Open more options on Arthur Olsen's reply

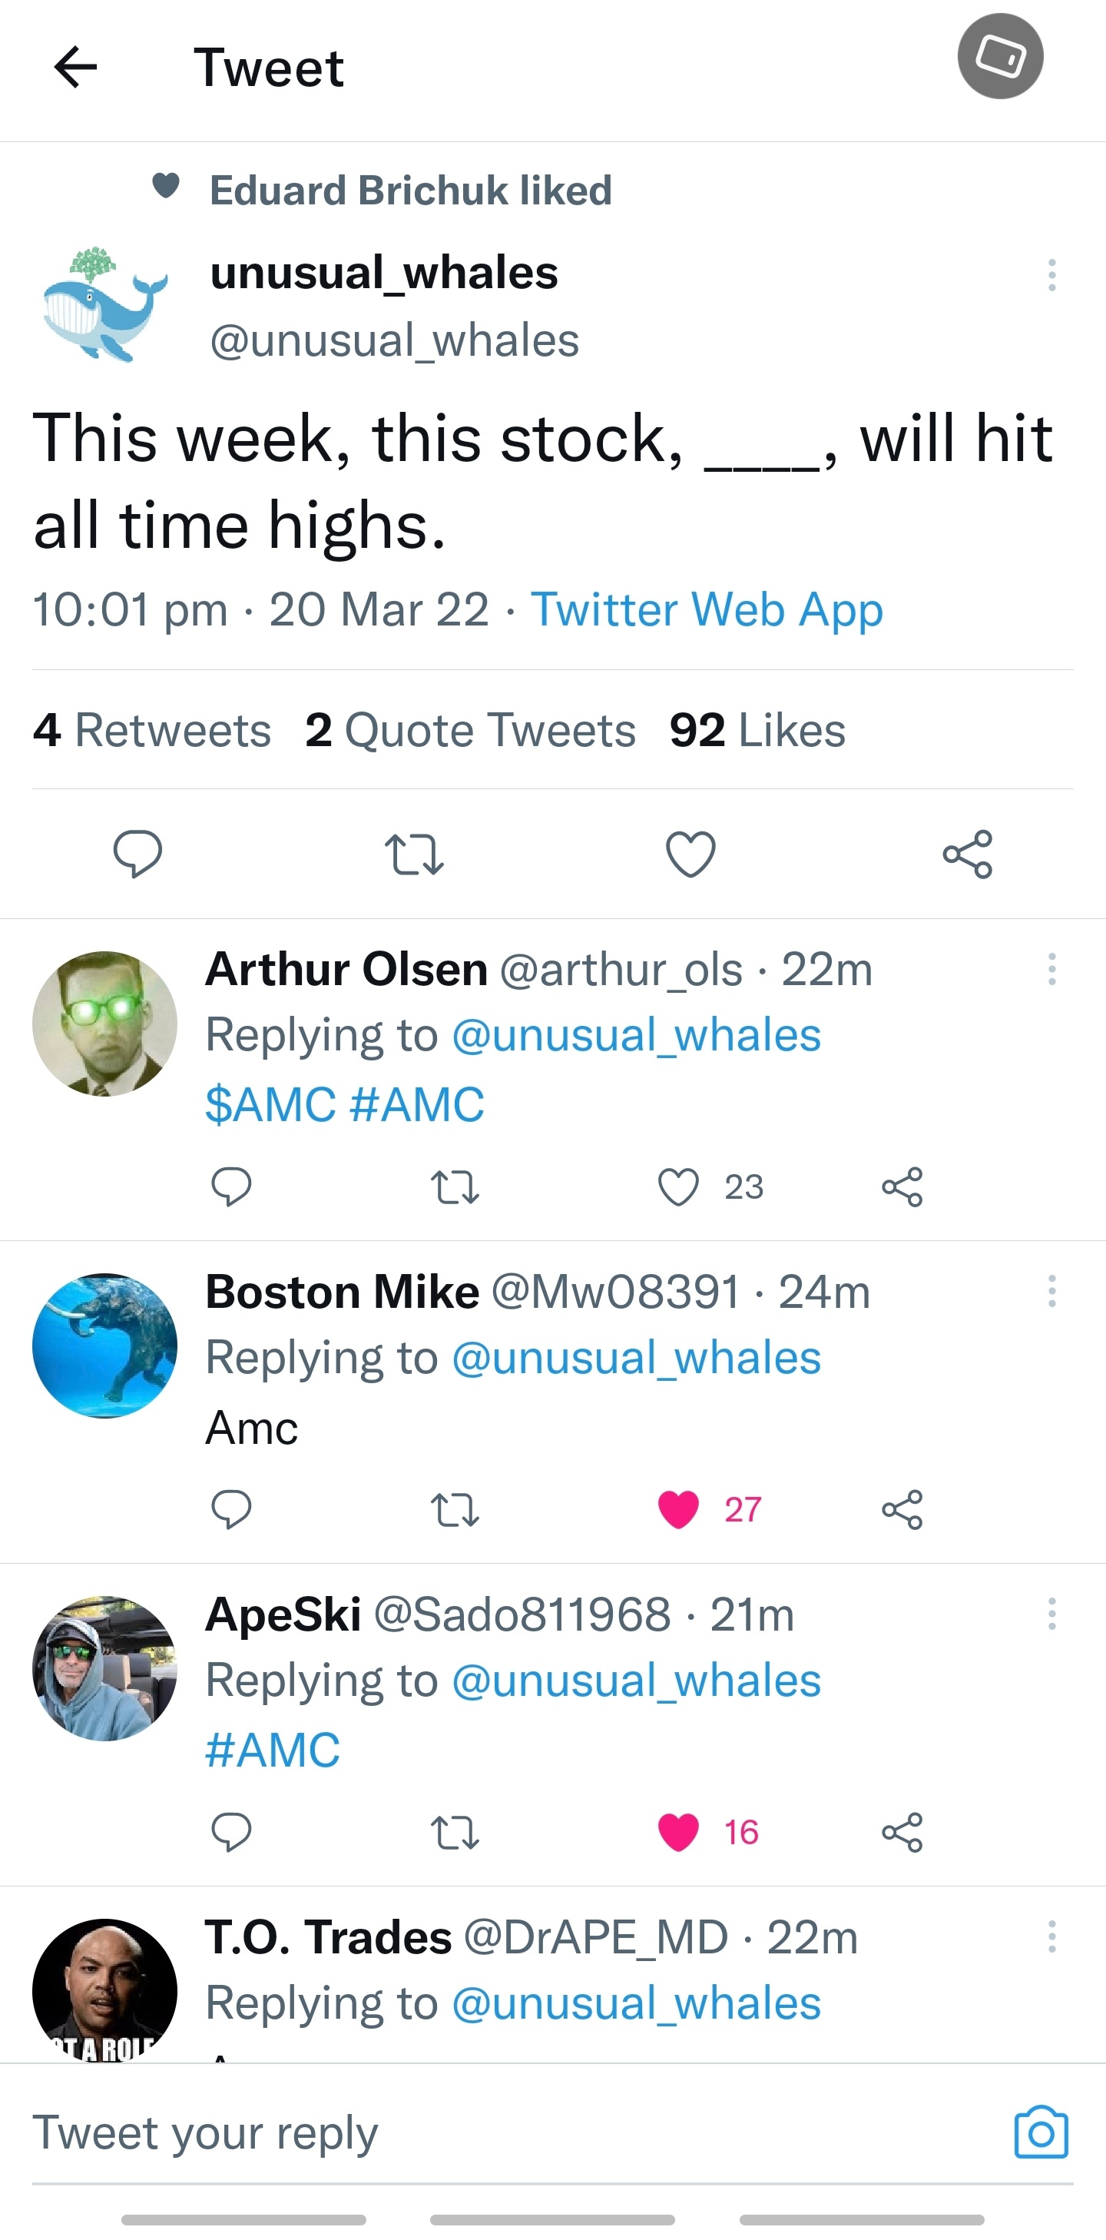(1051, 969)
